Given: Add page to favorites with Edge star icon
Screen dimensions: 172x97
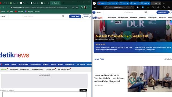Looking at the screenshot, I should 131,7.
